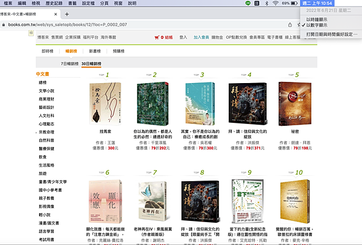Switch to the 新書榜 tab
362x245 pixels.
[95, 51]
